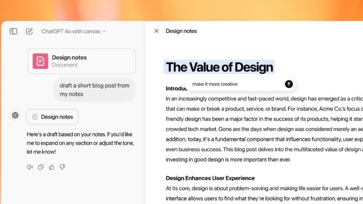The height and width of the screenshot is (204, 363).
Task: Click the ChatGPT logo avatar icon
Action: [15, 115]
